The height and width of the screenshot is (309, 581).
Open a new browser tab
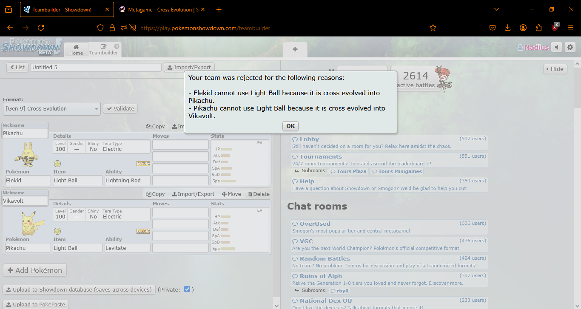pyautogui.click(x=219, y=9)
